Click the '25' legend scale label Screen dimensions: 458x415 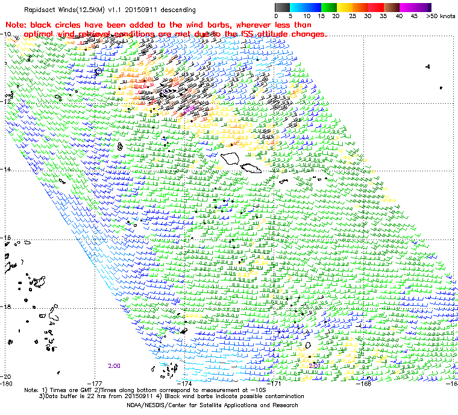click(353, 16)
